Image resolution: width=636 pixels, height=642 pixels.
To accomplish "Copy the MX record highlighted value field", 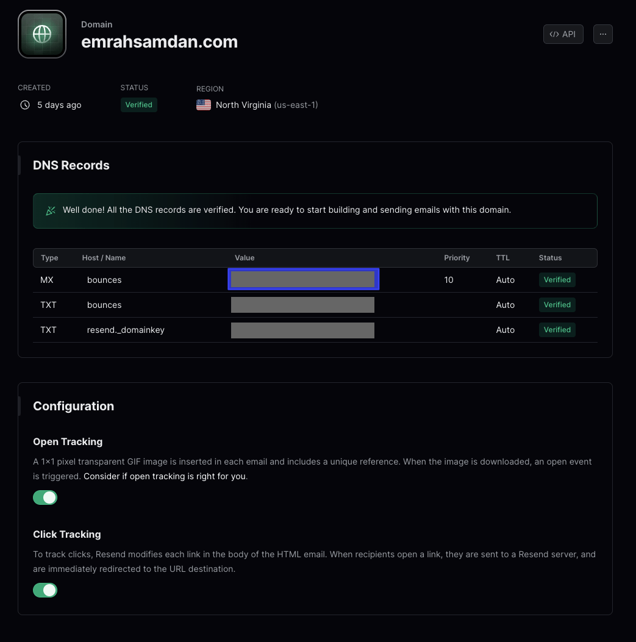I will tap(303, 280).
